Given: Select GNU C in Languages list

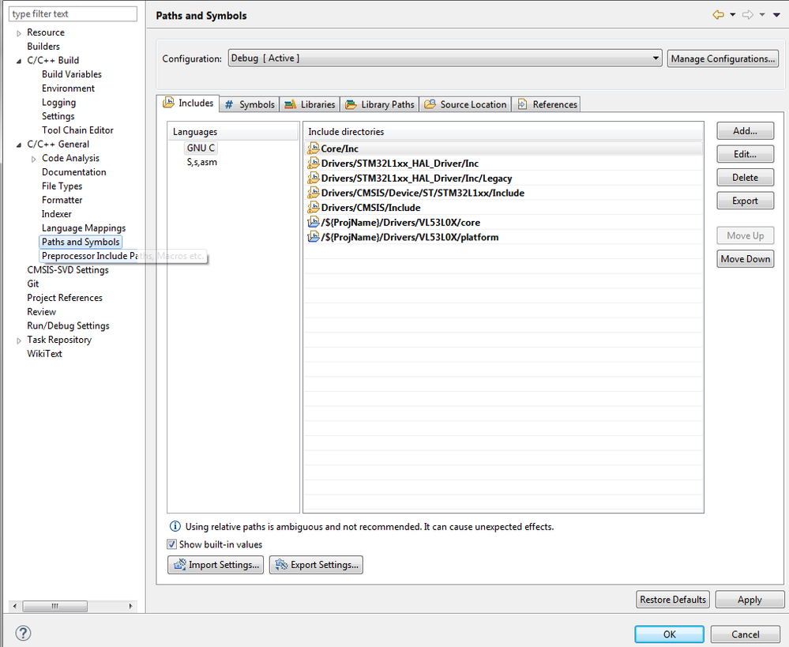Looking at the screenshot, I should [x=201, y=148].
